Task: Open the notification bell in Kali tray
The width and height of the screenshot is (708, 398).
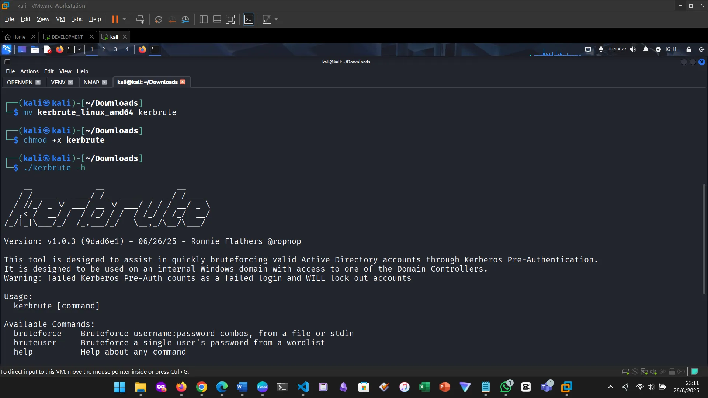Action: pos(646,49)
